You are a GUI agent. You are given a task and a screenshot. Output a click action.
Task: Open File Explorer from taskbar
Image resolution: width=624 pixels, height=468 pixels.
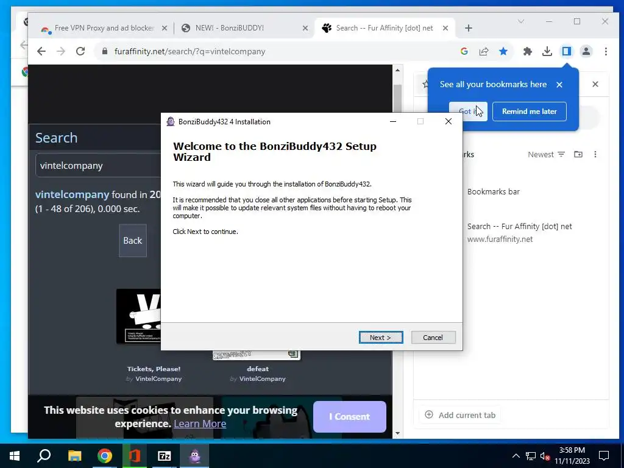coord(74,456)
